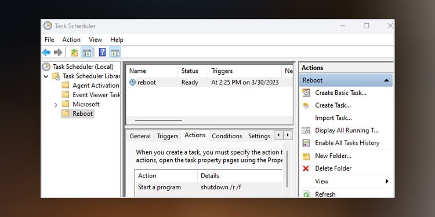This screenshot has height=217, width=435.
Task: Click New Folder... action
Action: (x=333, y=156)
